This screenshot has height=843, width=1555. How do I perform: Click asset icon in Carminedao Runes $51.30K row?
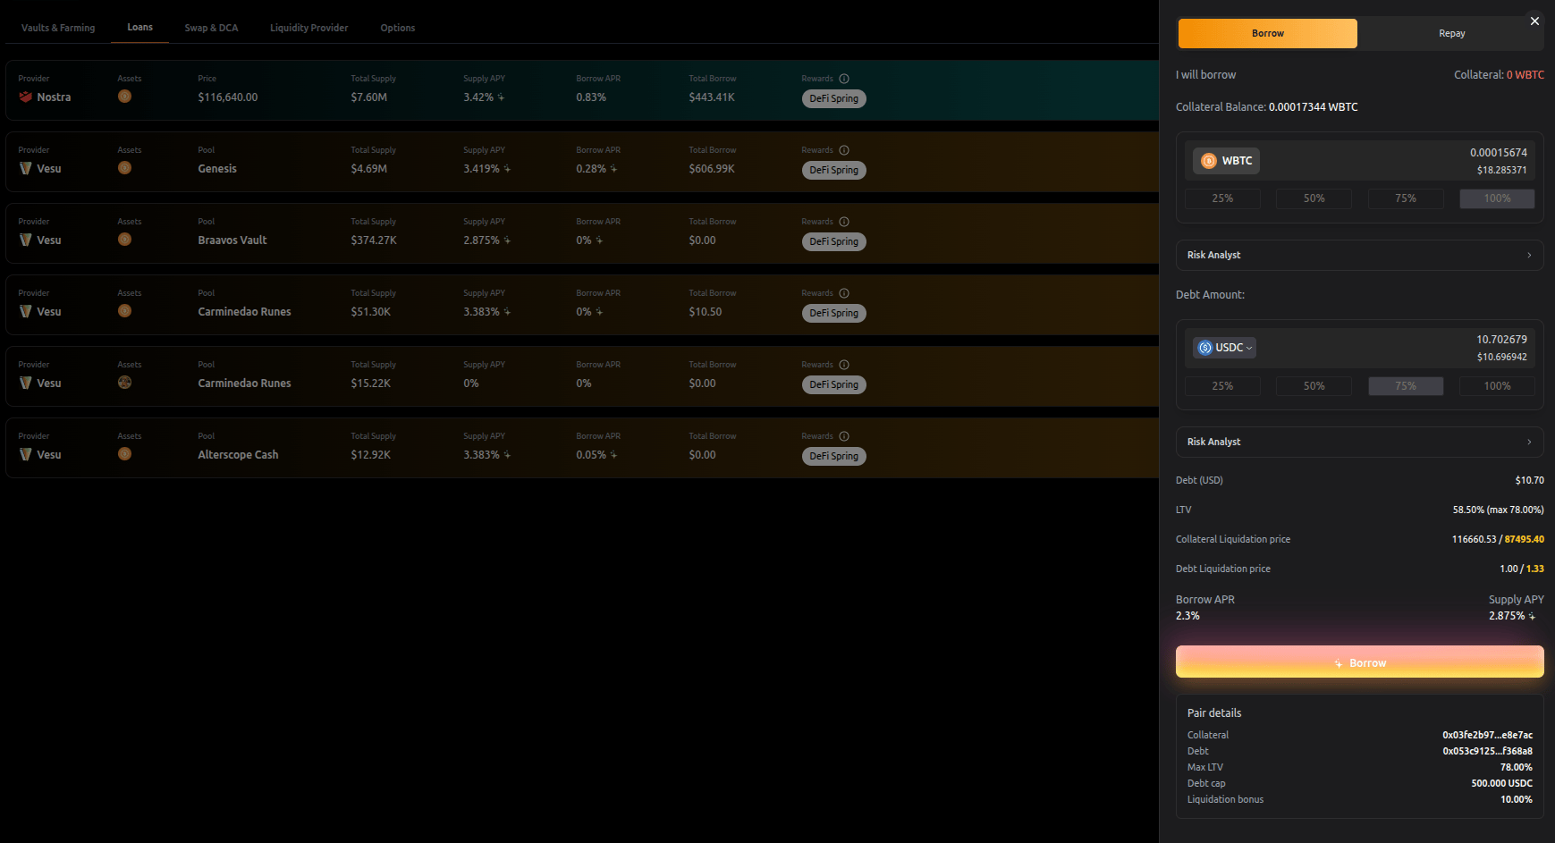124,311
